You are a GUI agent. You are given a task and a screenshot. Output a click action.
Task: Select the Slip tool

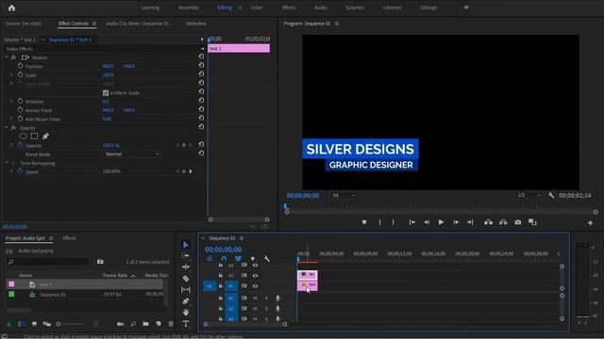(186, 289)
